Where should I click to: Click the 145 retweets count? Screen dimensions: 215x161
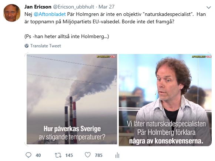tap(69, 155)
